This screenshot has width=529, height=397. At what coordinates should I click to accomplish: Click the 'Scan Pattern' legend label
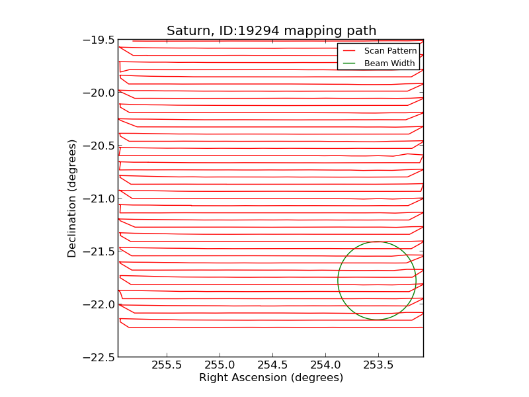tap(390, 51)
